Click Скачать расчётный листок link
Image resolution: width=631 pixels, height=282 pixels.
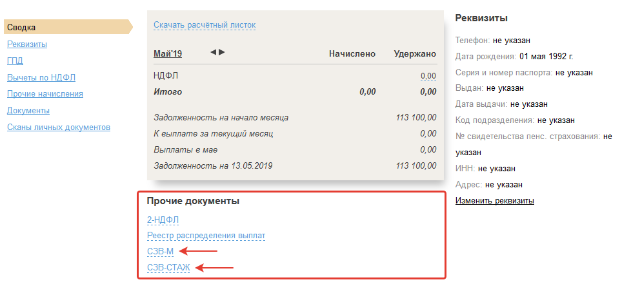(205, 25)
